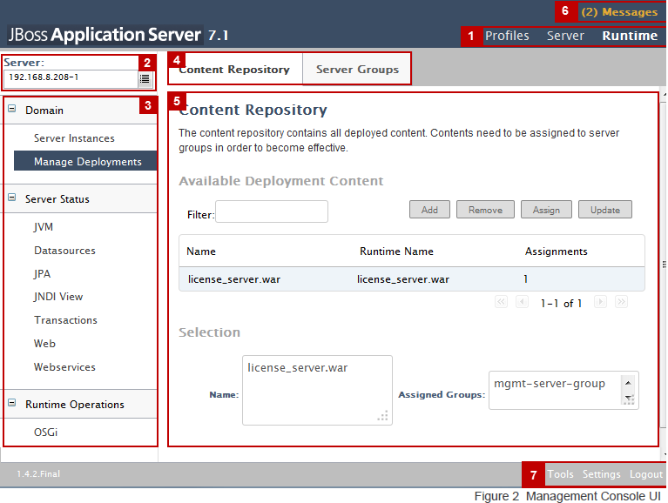Click the Name text area with license_server.war
The image size is (668, 503).
point(317,390)
